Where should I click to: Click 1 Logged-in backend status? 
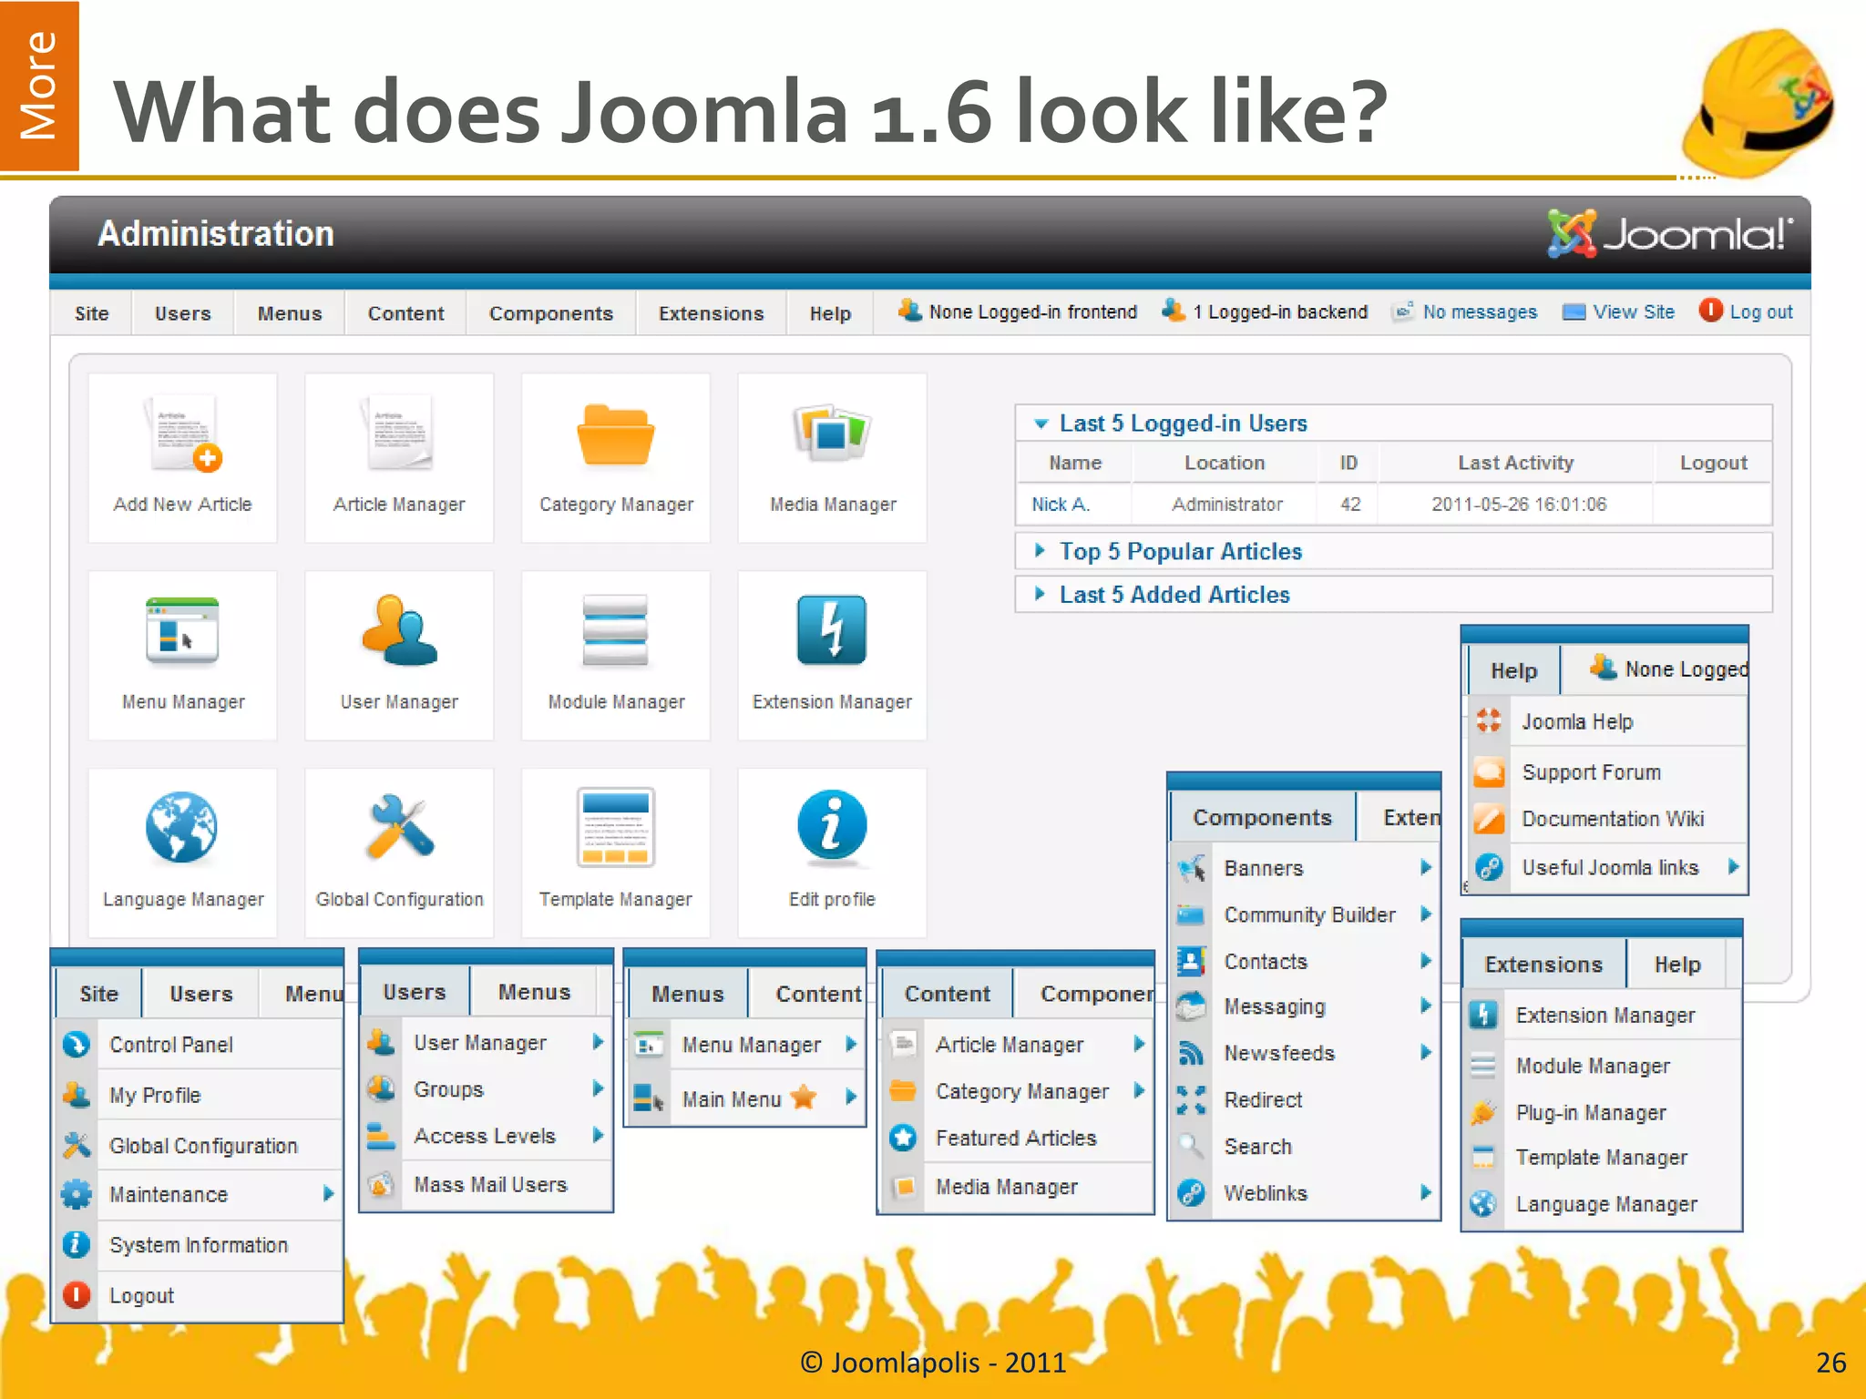pos(1280,311)
